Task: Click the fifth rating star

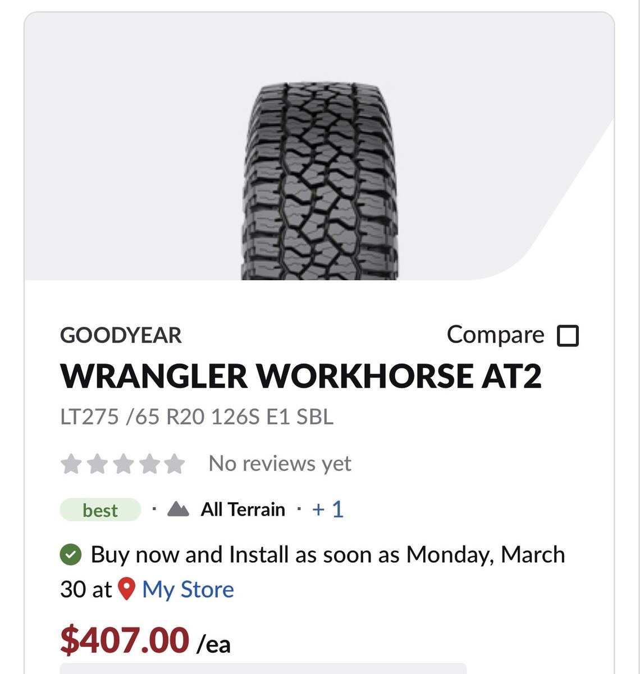Action: (175, 464)
